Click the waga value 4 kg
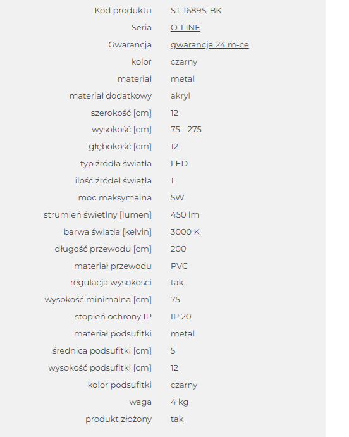 point(180,402)
